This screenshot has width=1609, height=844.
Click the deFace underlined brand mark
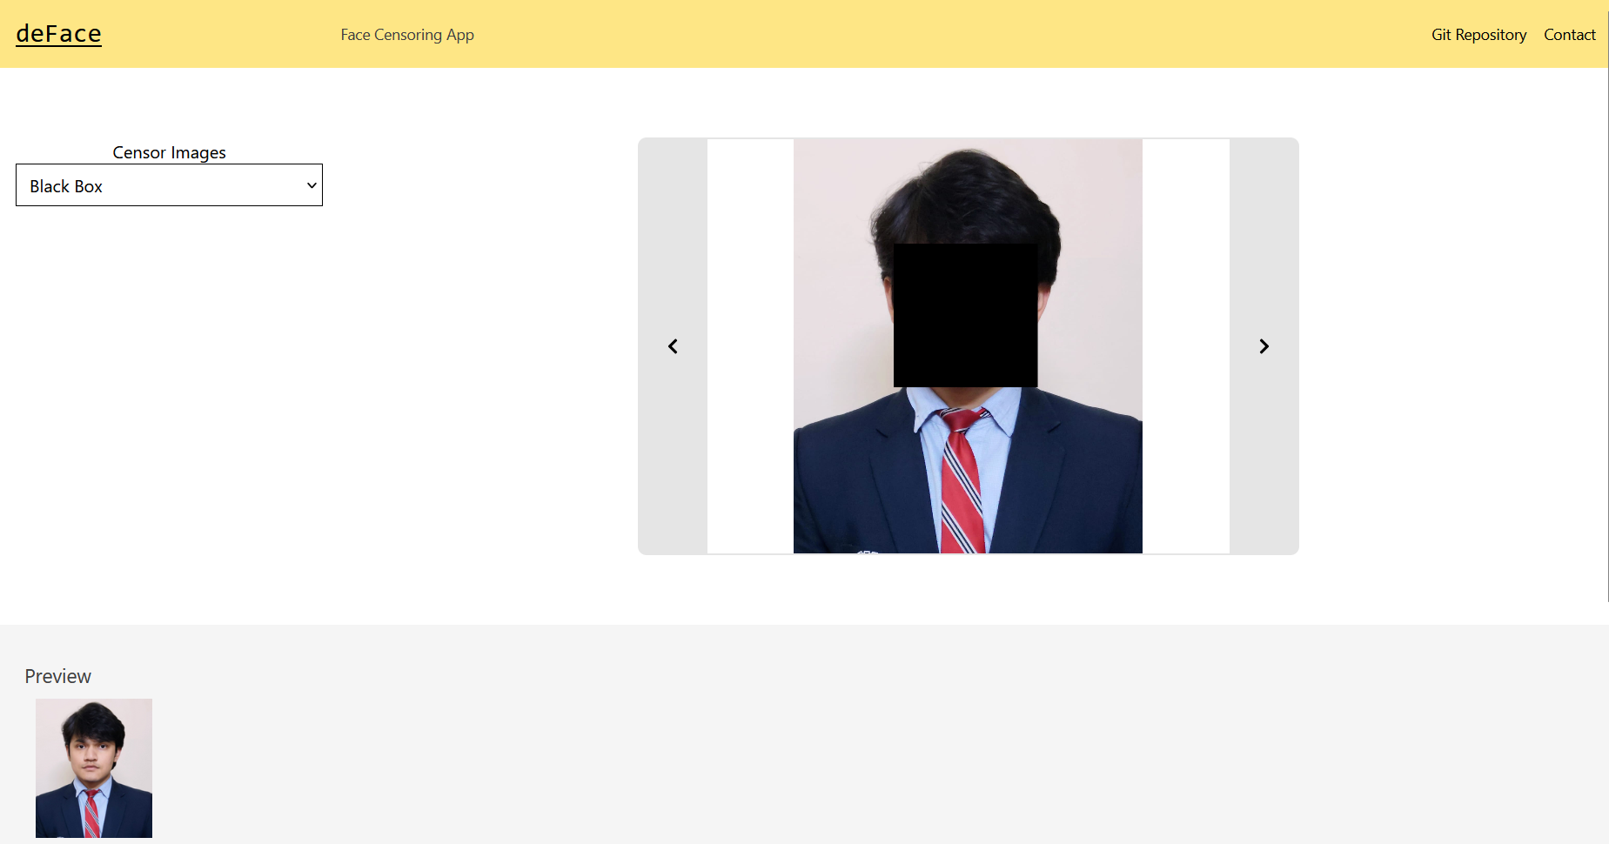58,34
